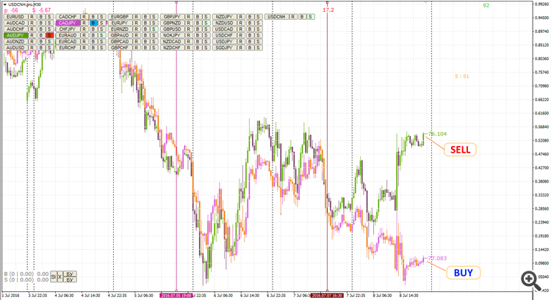551x300 pixels.
Task: Click the blue B button for CADJPY
Action: tap(93, 23)
